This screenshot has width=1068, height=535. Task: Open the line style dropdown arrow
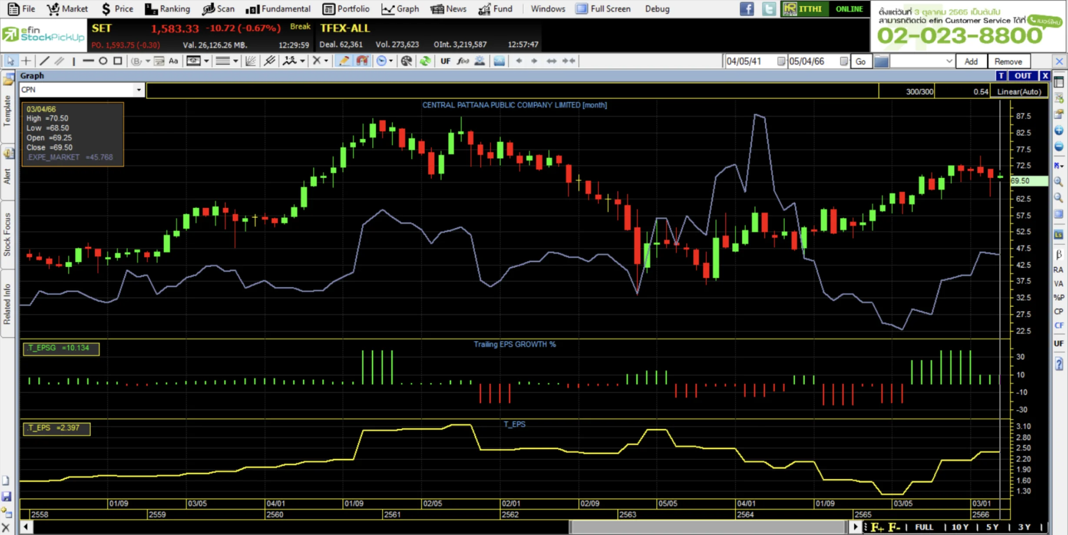[235, 61]
